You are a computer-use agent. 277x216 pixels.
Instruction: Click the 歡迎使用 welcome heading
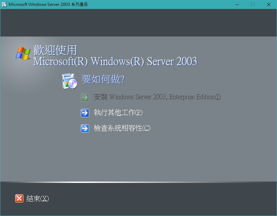coord(55,50)
